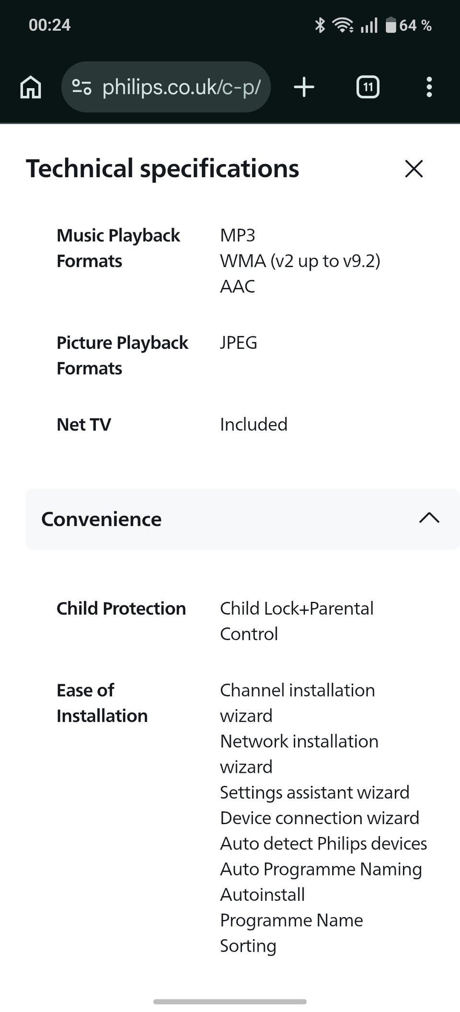The width and height of the screenshot is (460, 1012).
Task: Collapse Convenience section with chevron arrow
Action: click(429, 518)
